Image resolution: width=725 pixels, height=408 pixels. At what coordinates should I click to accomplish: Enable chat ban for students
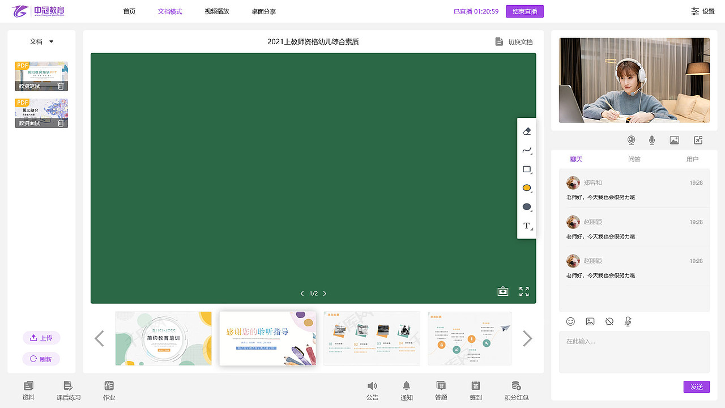pyautogui.click(x=609, y=321)
